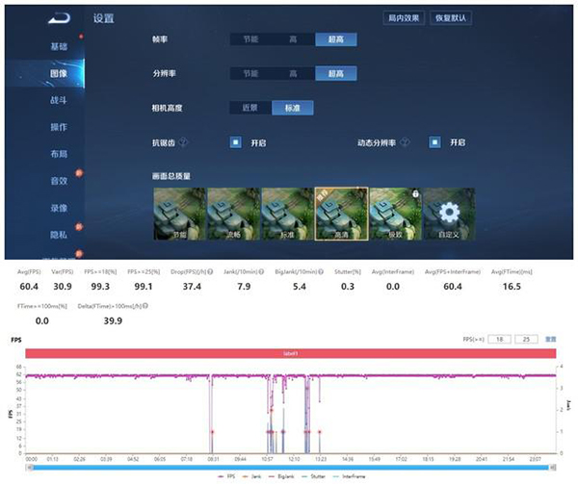This screenshot has width=578, height=484.
Task: Open the 战斗 settings tab
Action: (60, 100)
